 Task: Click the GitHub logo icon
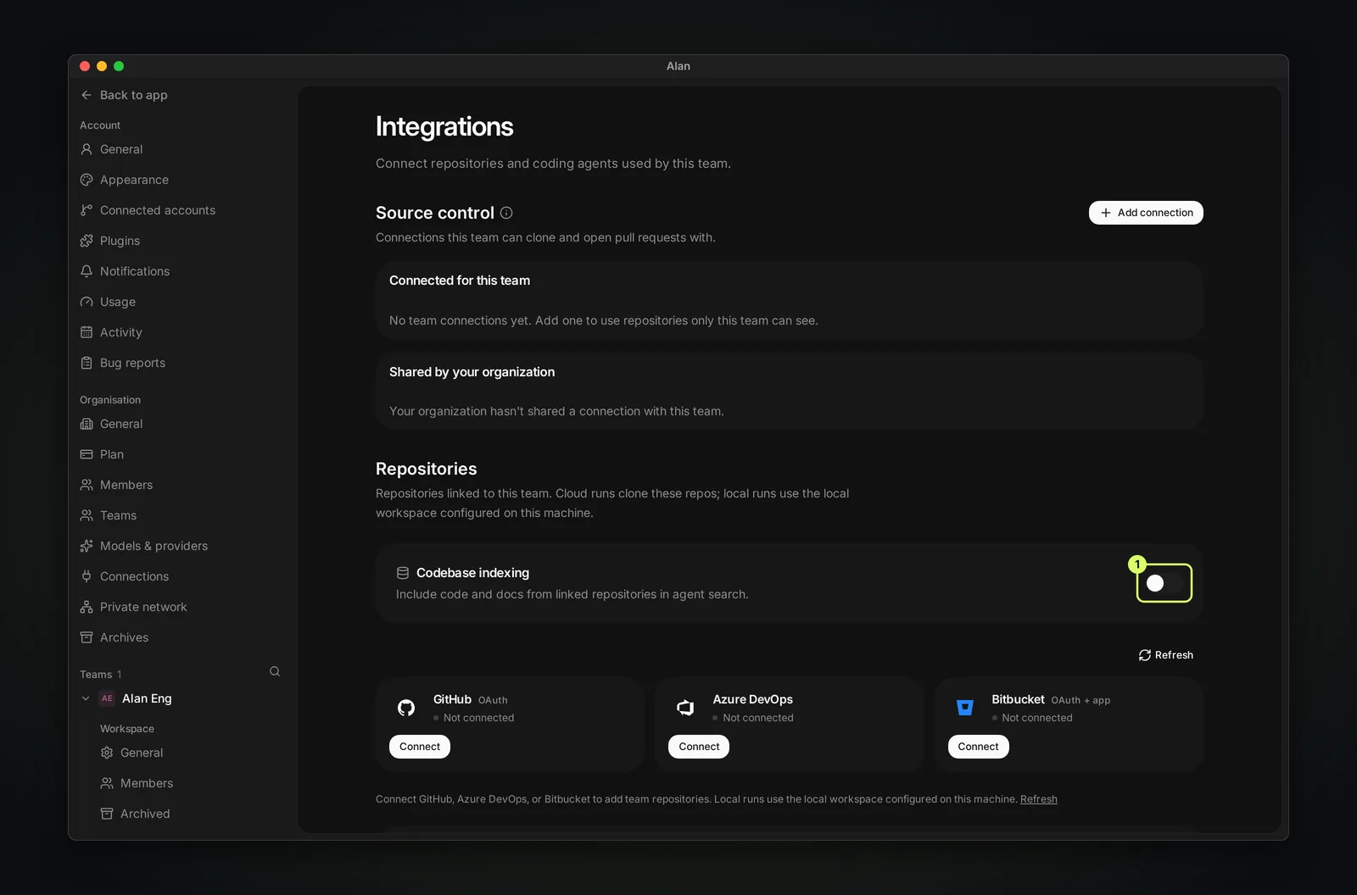(x=406, y=708)
